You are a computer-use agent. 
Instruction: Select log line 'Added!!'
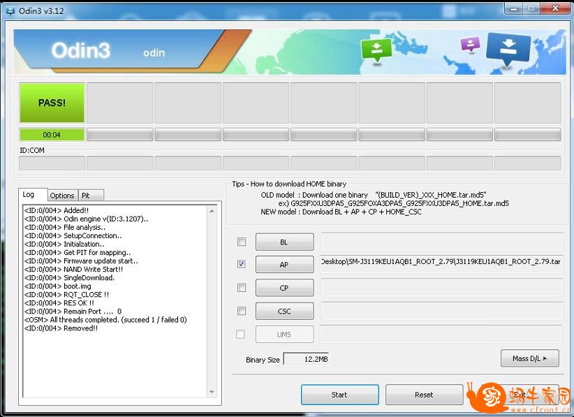coord(57,210)
